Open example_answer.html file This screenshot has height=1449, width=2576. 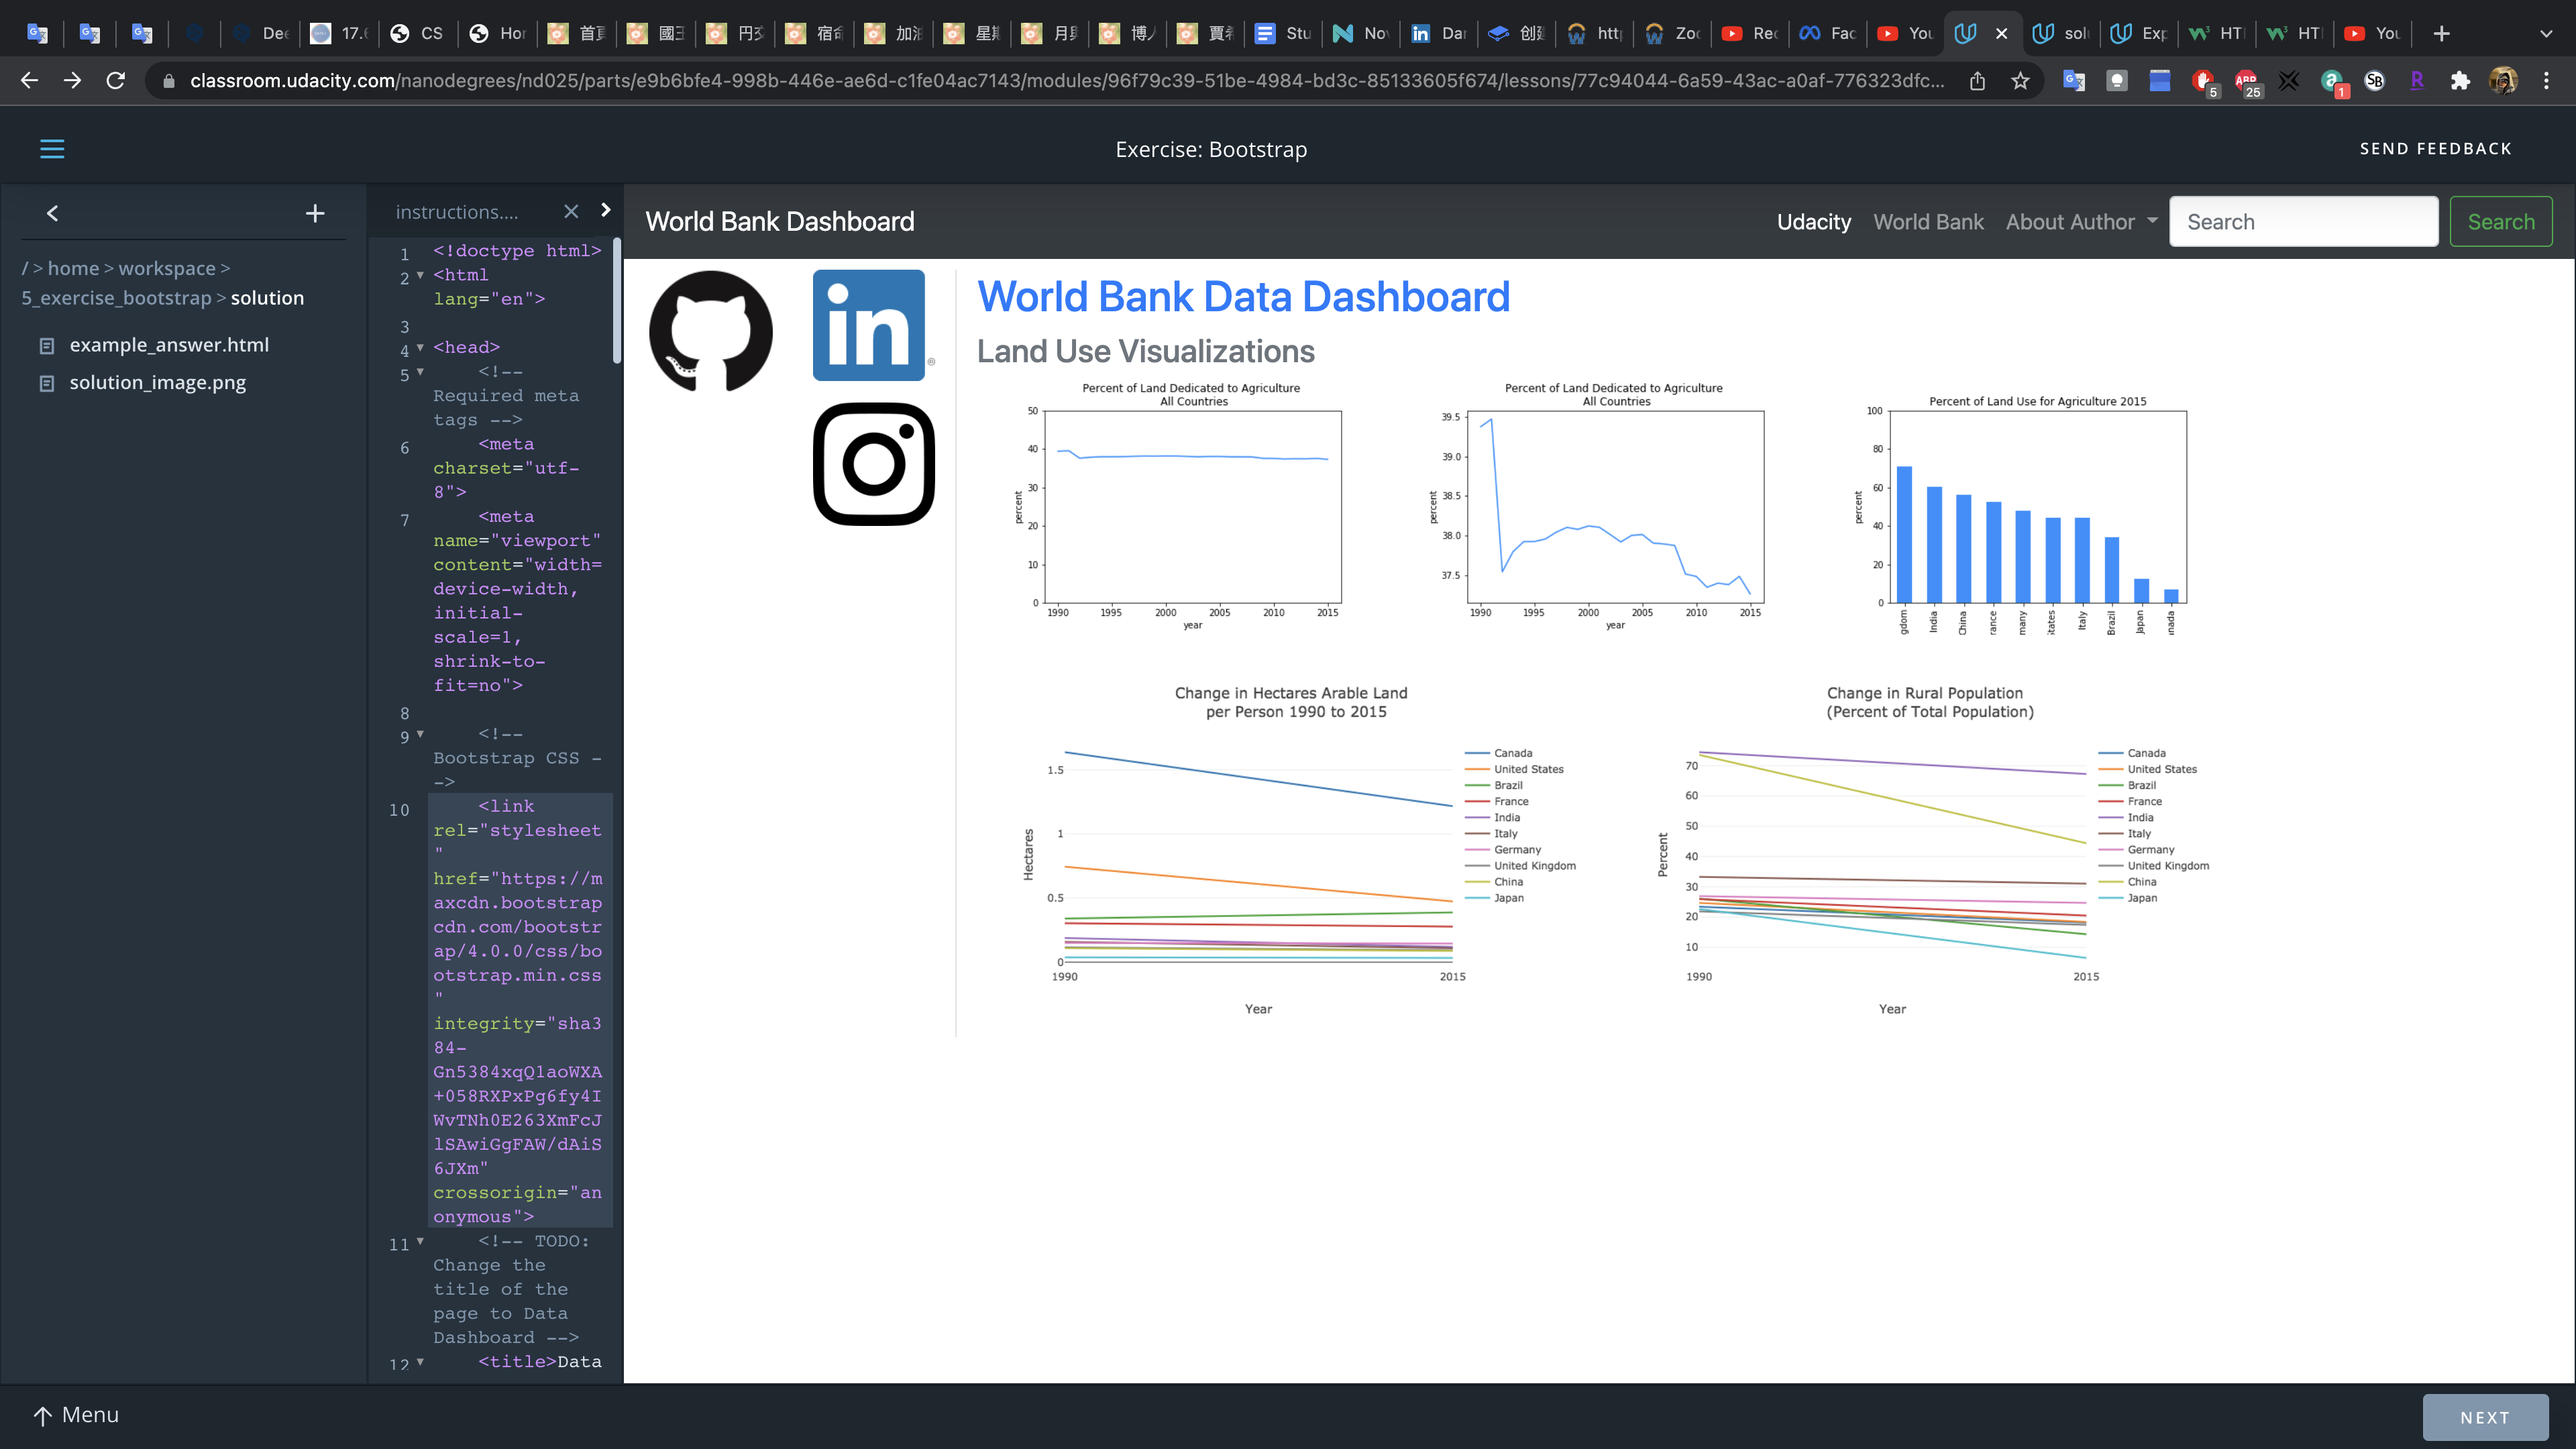pos(169,345)
